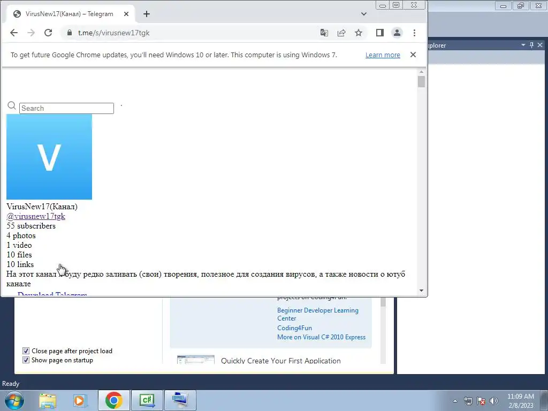Click the volume speaker tray icon
Screen dimensions: 548x411
pyautogui.click(x=494, y=401)
